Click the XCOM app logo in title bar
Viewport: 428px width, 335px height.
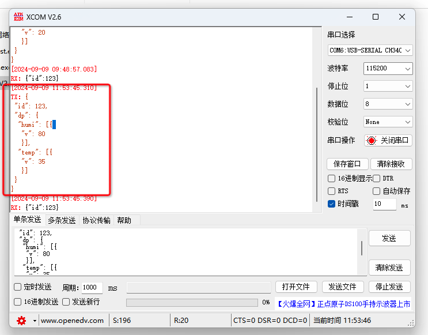tap(18, 17)
